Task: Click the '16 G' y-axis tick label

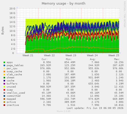Action: pyautogui.click(x=12, y=18)
